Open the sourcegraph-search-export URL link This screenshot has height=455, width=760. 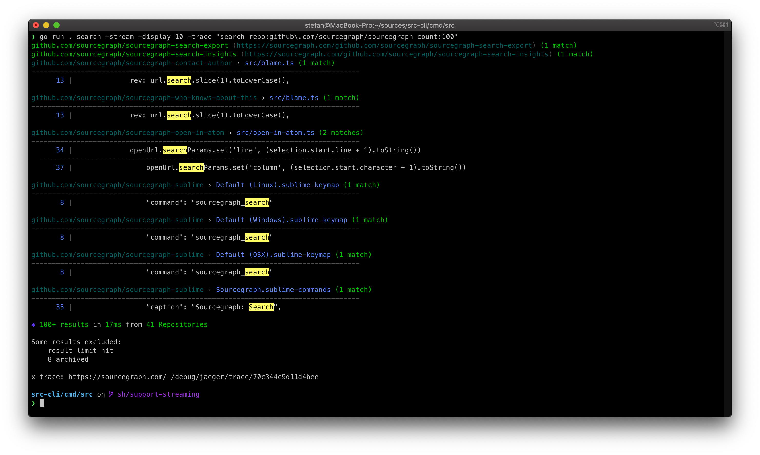383,45
